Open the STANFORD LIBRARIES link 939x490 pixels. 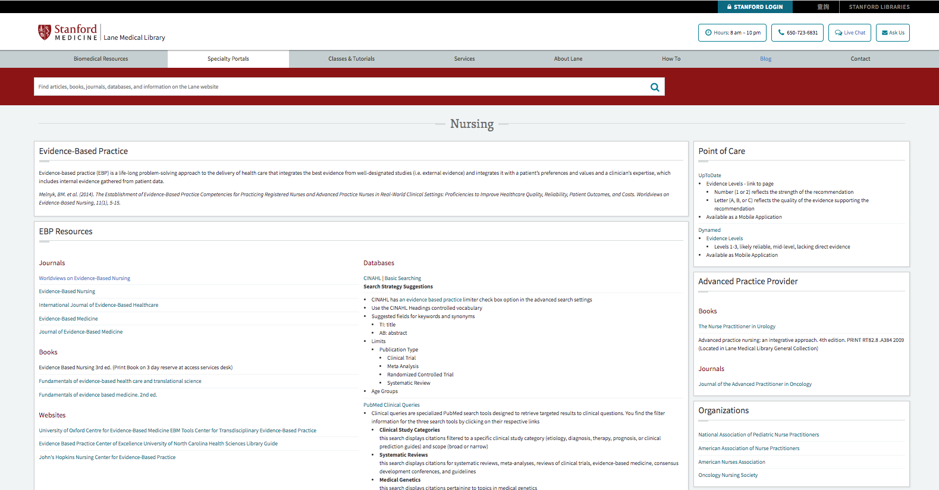(x=879, y=7)
